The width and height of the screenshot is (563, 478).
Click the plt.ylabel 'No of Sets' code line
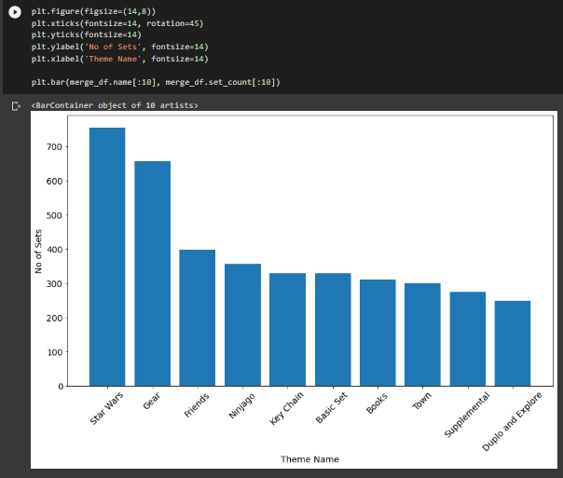119,47
